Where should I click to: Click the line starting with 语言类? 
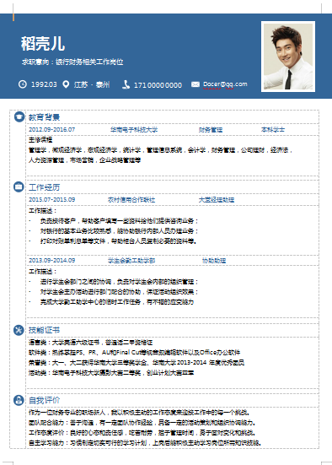[x=91, y=343]
